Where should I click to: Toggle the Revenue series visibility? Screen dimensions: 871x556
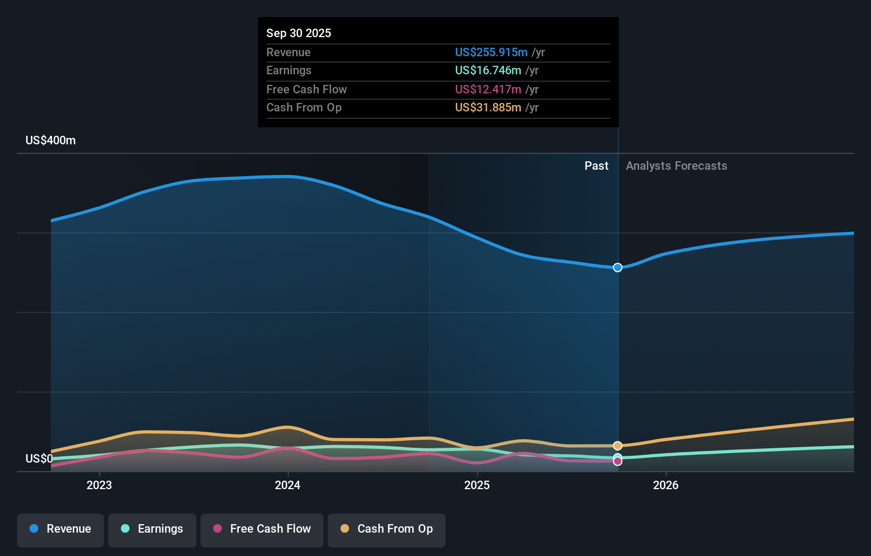(x=60, y=530)
